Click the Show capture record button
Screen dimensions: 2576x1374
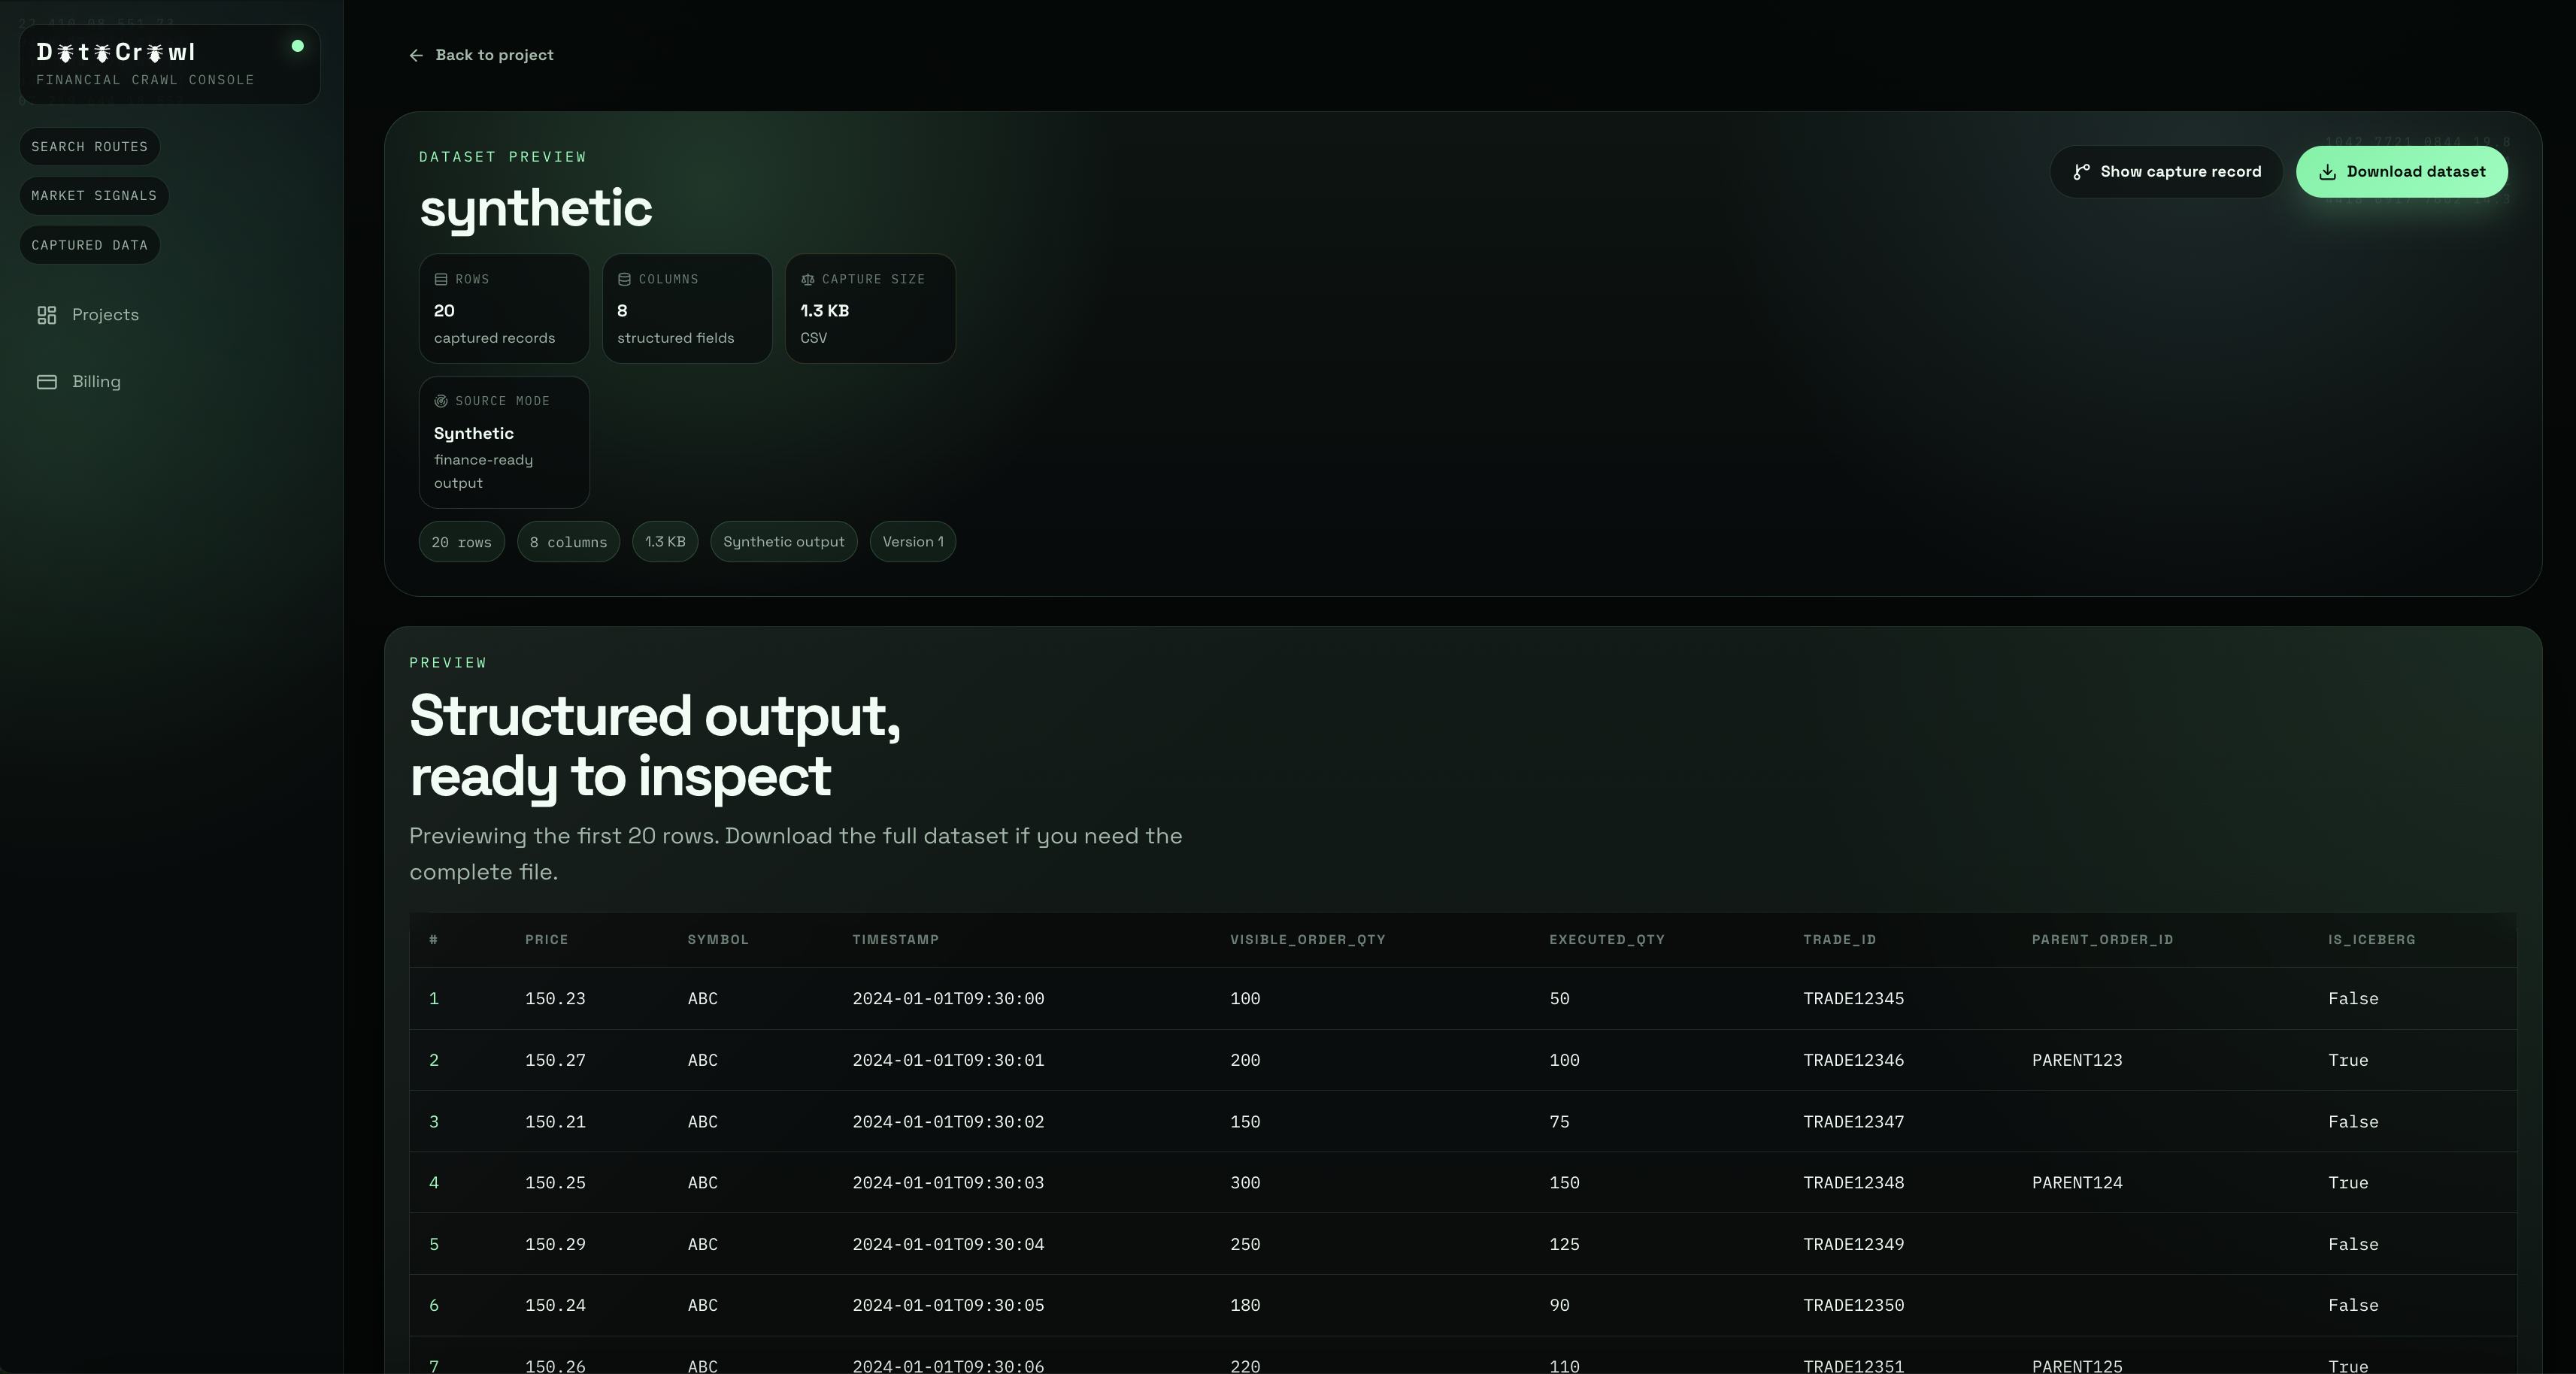pos(2166,172)
